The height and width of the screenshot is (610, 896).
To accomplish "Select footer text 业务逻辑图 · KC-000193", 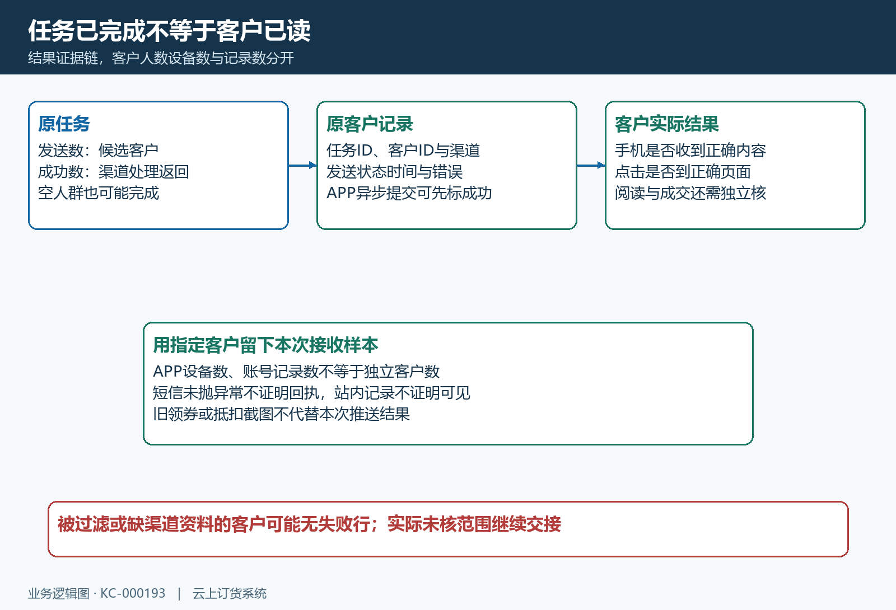I will [x=97, y=593].
